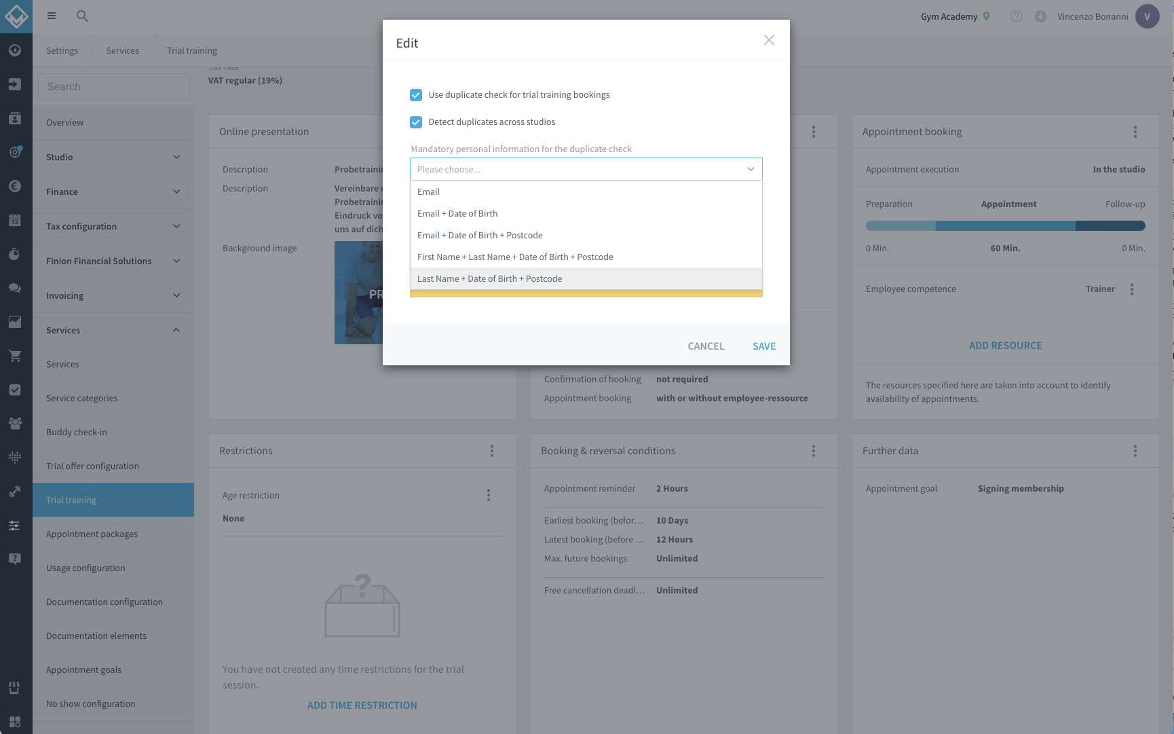Open Overview in settings menu

[x=113, y=123]
